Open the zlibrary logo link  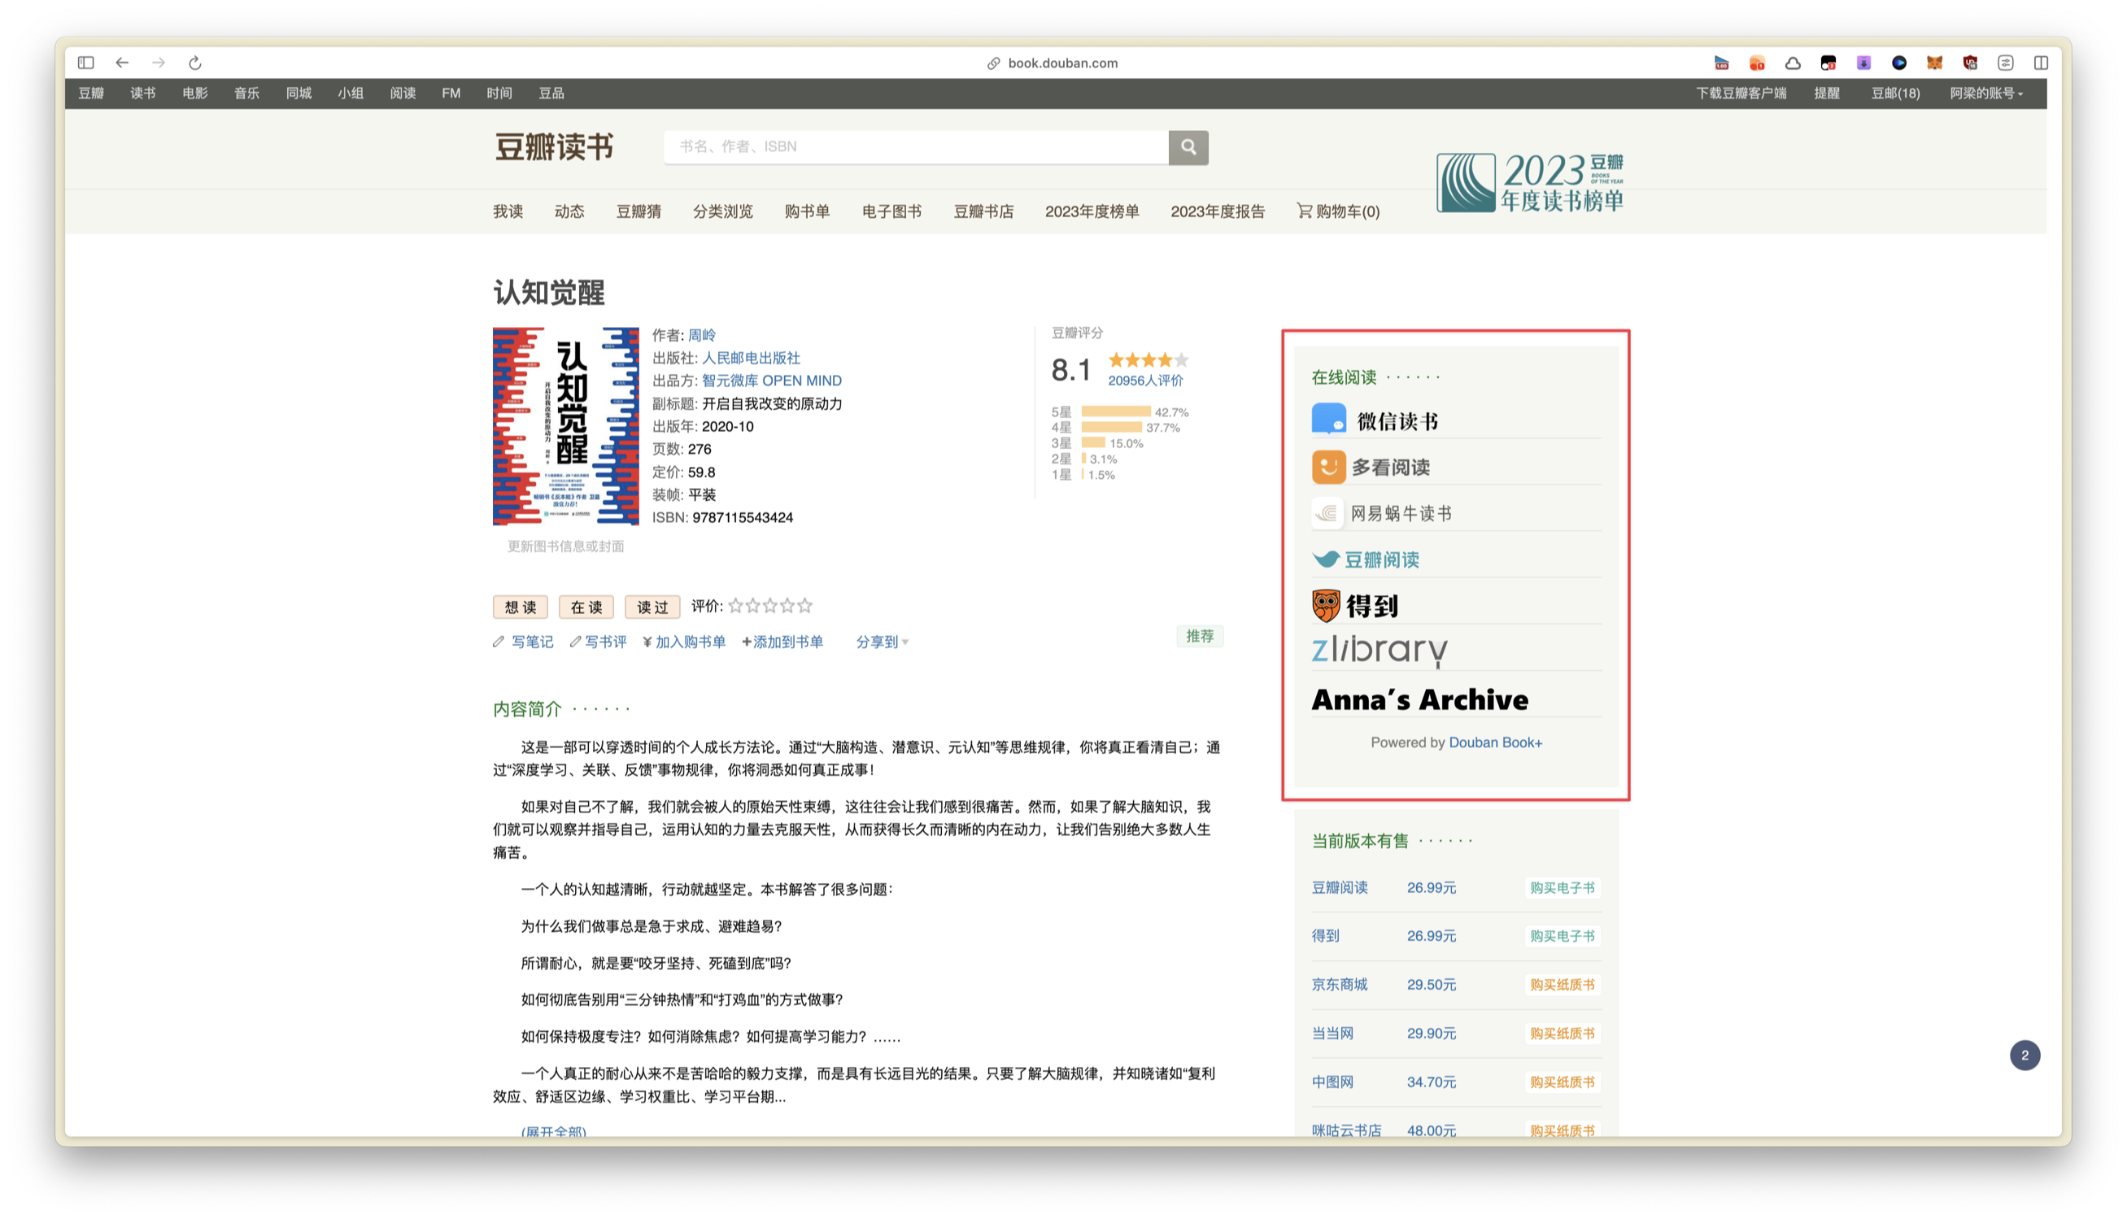pyautogui.click(x=1379, y=650)
